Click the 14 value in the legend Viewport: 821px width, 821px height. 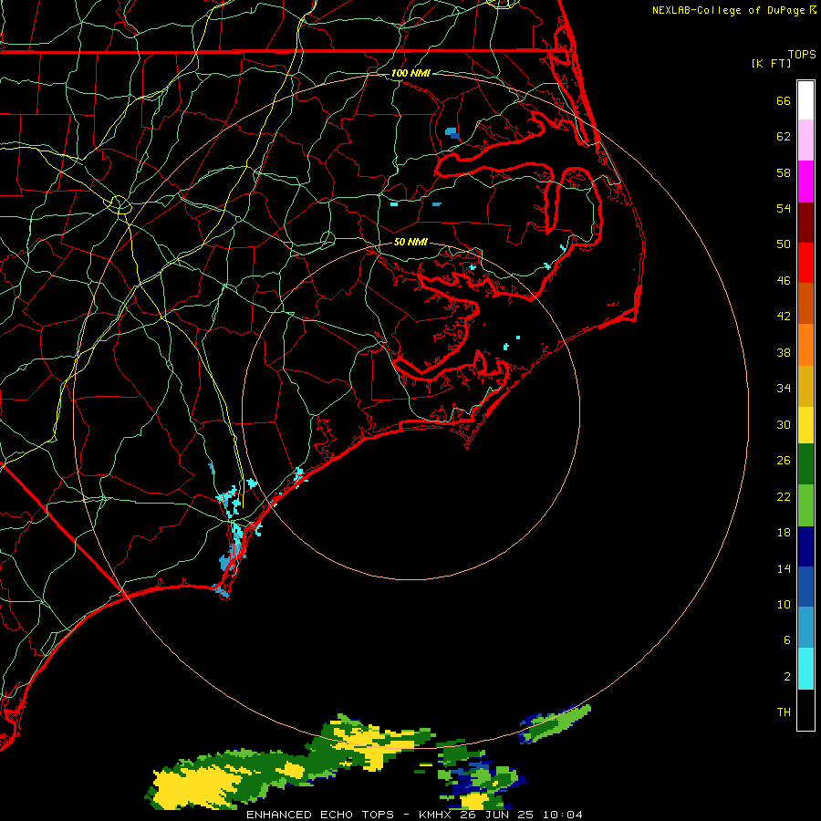[x=784, y=569]
